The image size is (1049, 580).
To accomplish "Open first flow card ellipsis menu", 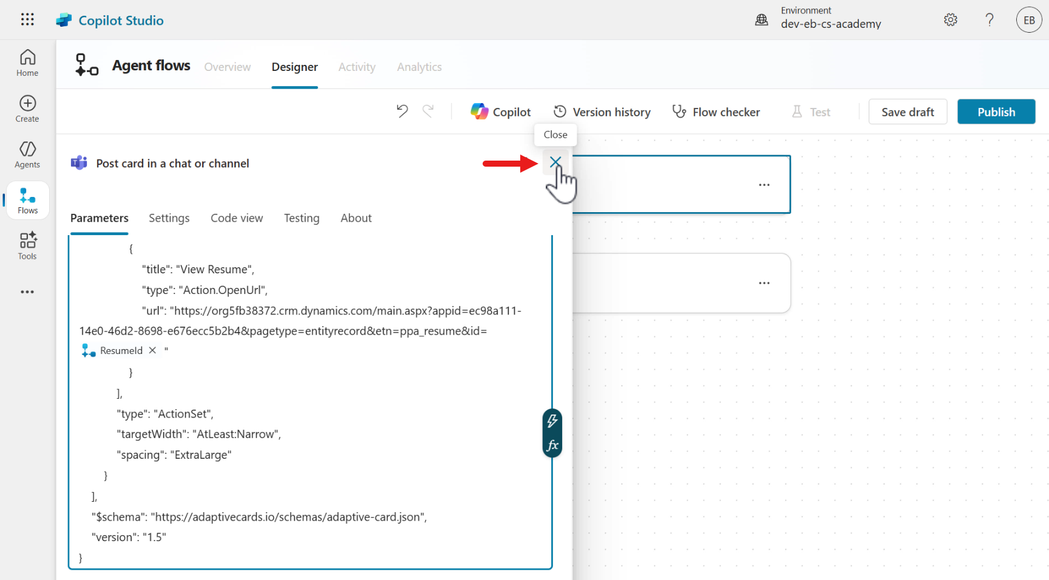I will tap(764, 185).
